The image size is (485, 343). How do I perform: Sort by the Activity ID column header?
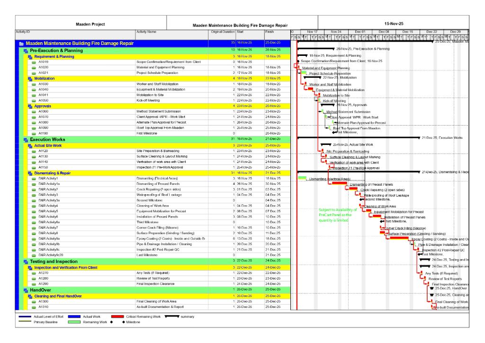(23, 32)
